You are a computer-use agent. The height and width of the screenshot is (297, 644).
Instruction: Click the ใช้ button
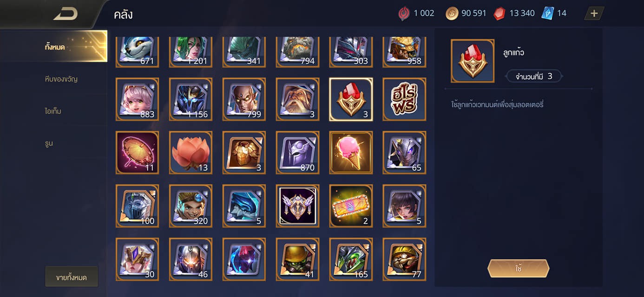pos(518,268)
